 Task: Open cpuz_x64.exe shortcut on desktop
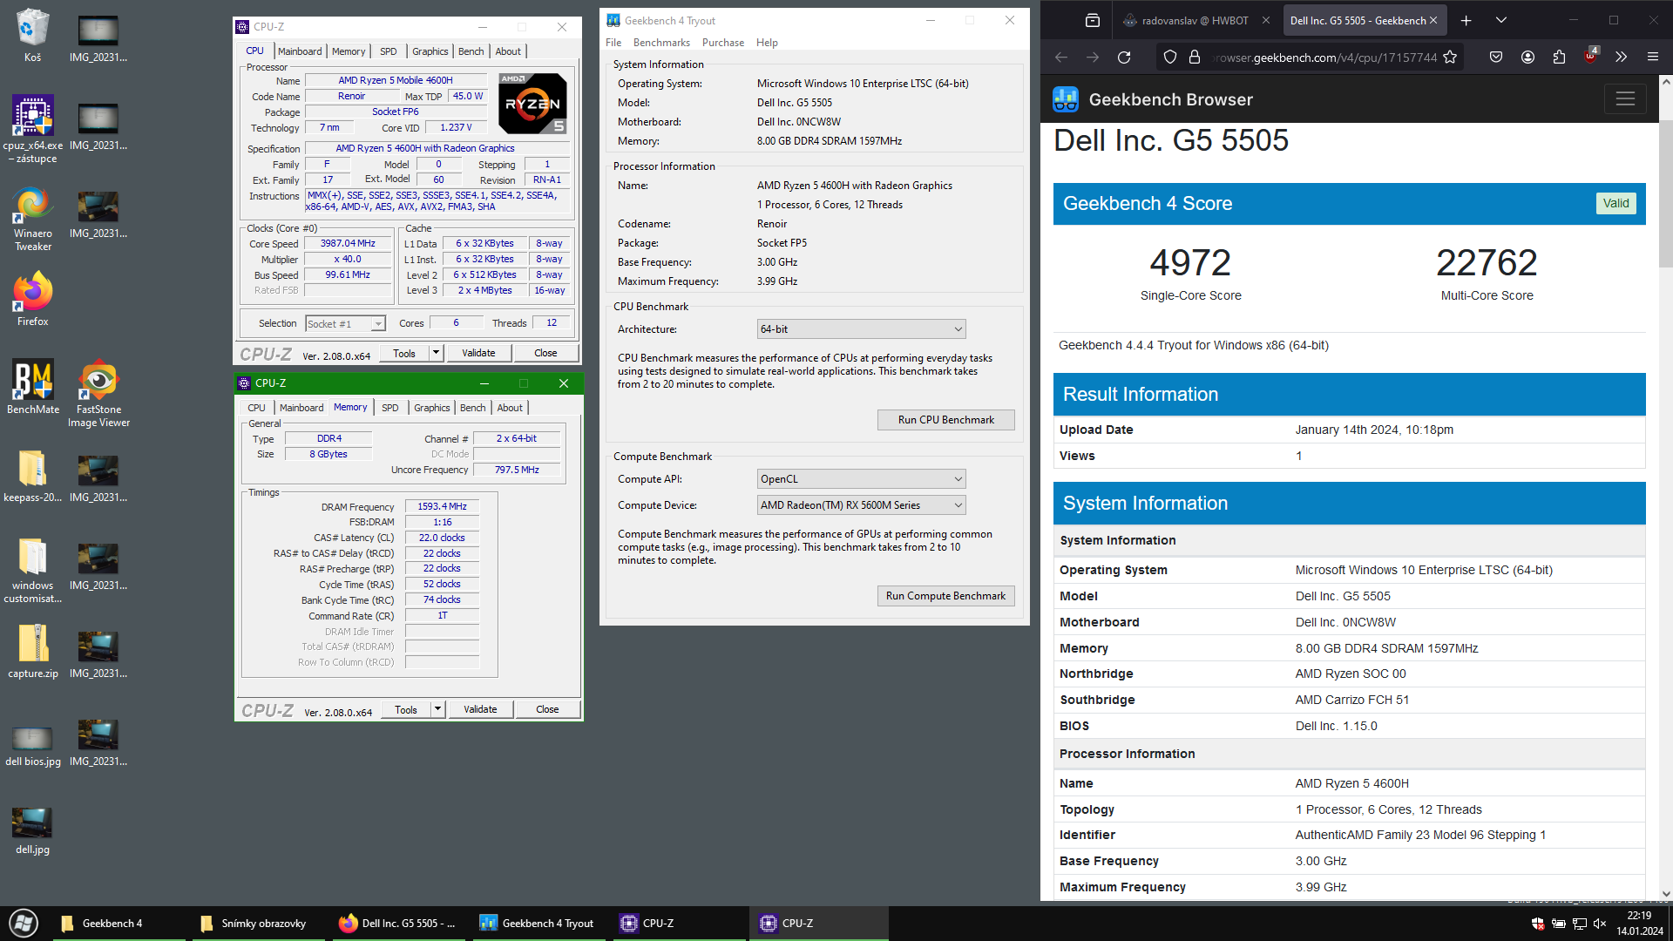point(32,129)
